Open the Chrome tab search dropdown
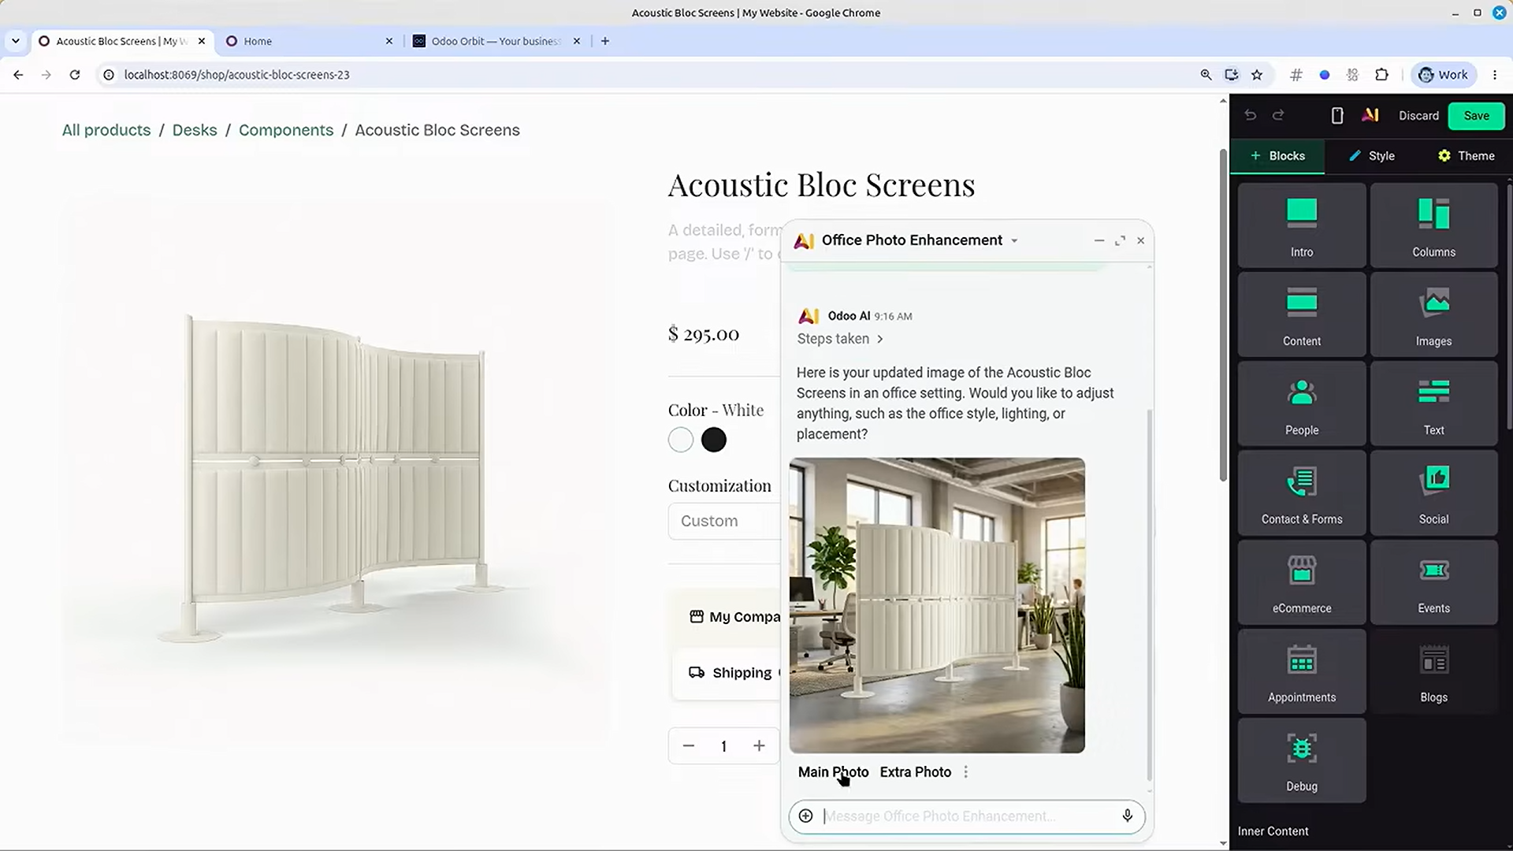 [15, 41]
